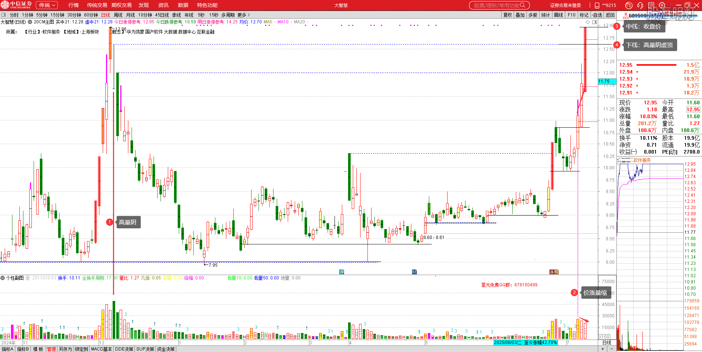Select the 模板 tab

pyautogui.click(x=38, y=349)
